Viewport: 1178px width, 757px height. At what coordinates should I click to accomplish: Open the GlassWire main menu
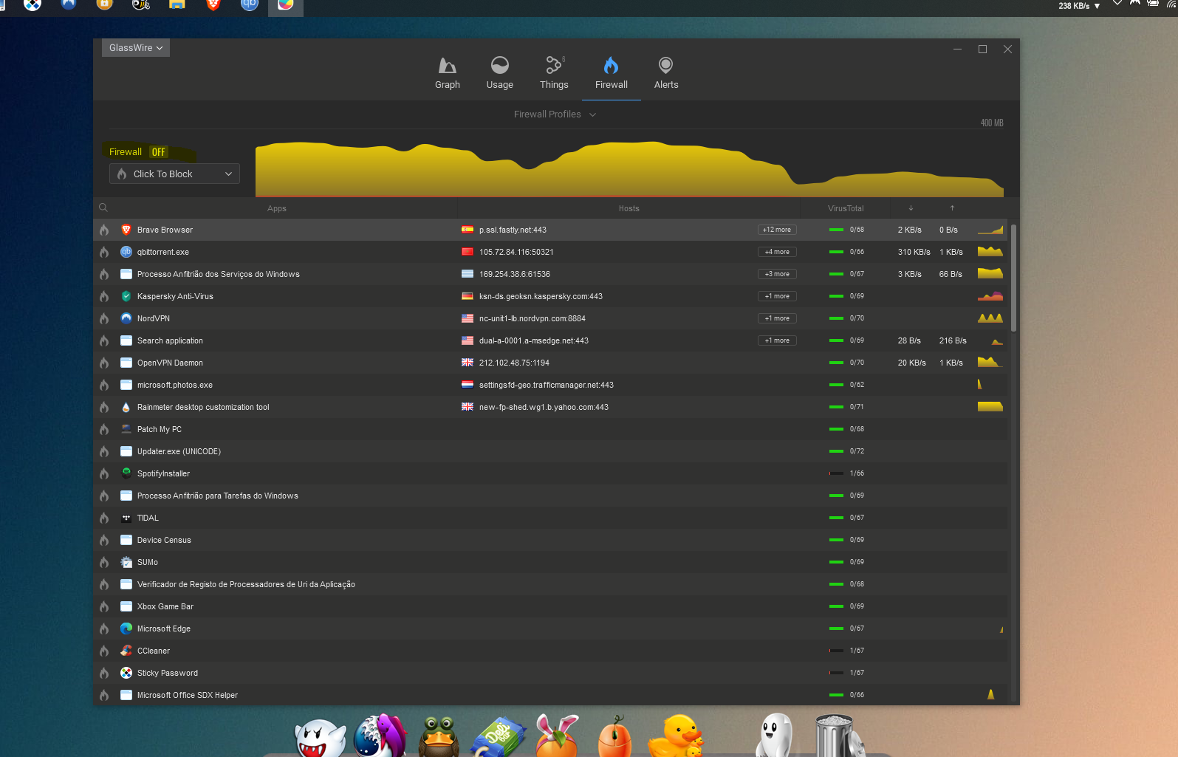[x=136, y=48]
